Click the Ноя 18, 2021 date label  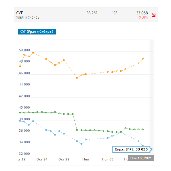(x=141, y=158)
